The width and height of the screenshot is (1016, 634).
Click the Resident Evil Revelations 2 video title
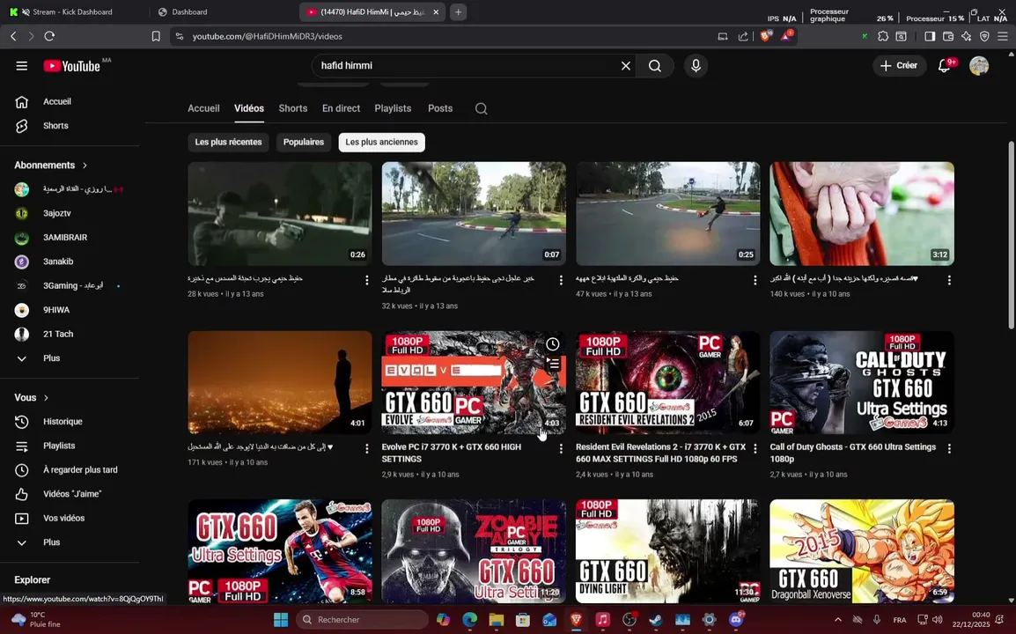coord(660,453)
